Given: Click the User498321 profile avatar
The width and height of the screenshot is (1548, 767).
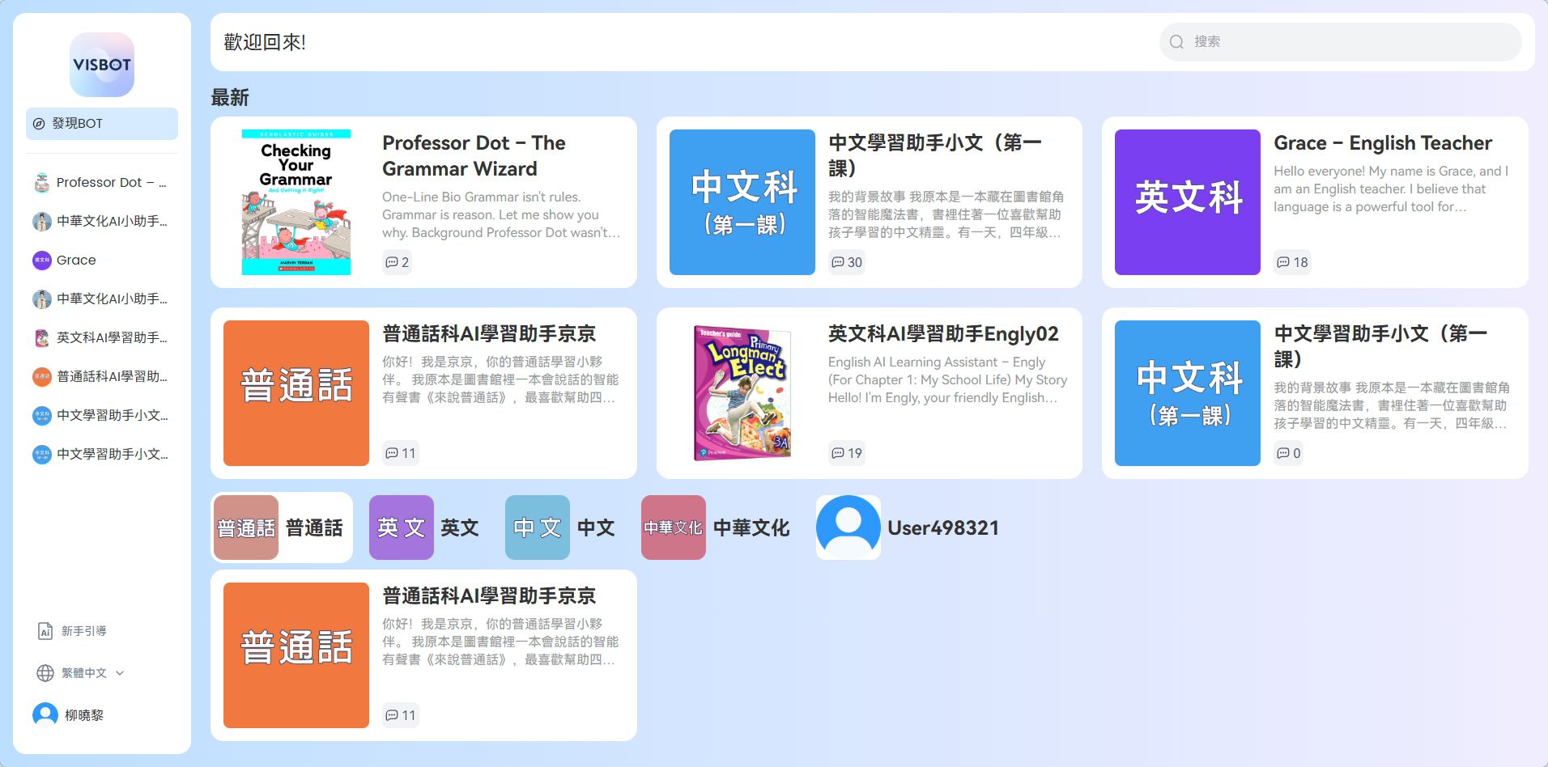Looking at the screenshot, I should pos(848,528).
